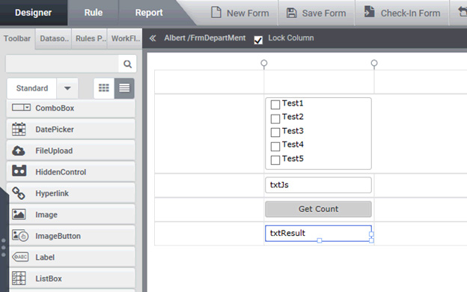Click the Test5 option label

tap(293, 159)
